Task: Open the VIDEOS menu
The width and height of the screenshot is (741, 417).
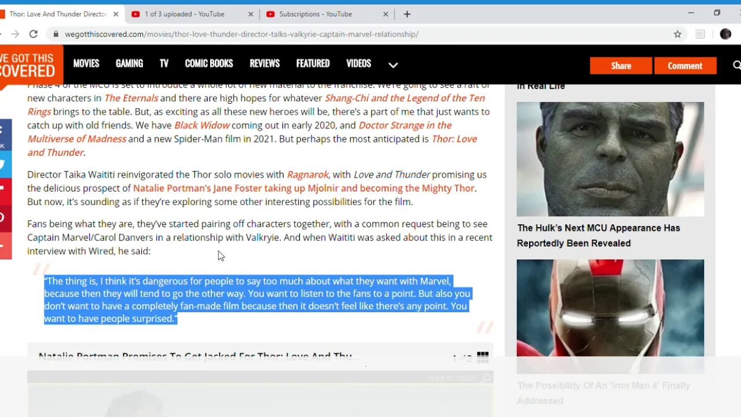Action: 358,64
